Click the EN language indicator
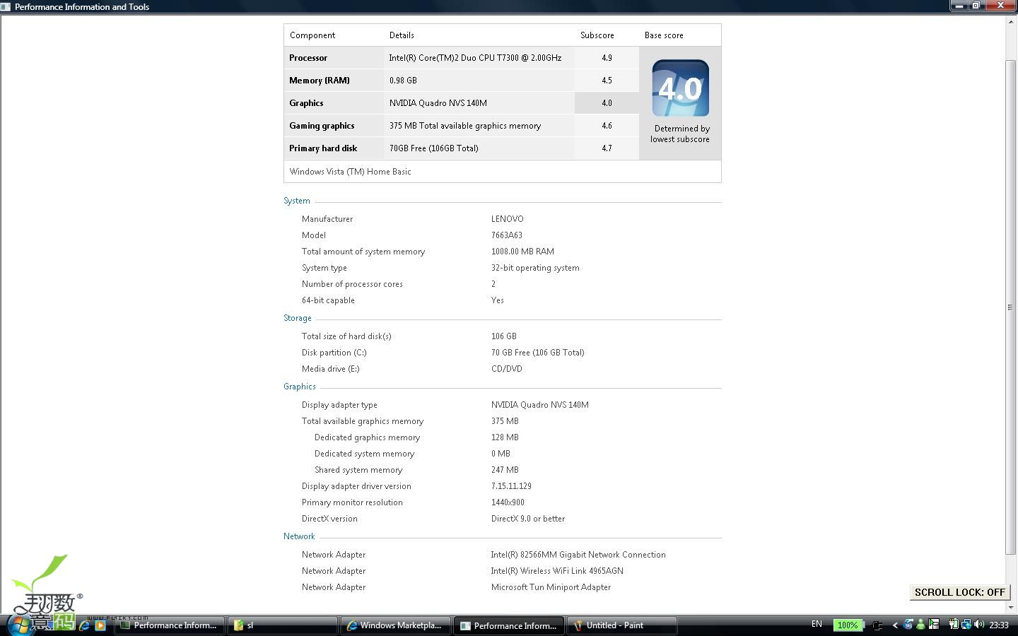 tap(817, 625)
